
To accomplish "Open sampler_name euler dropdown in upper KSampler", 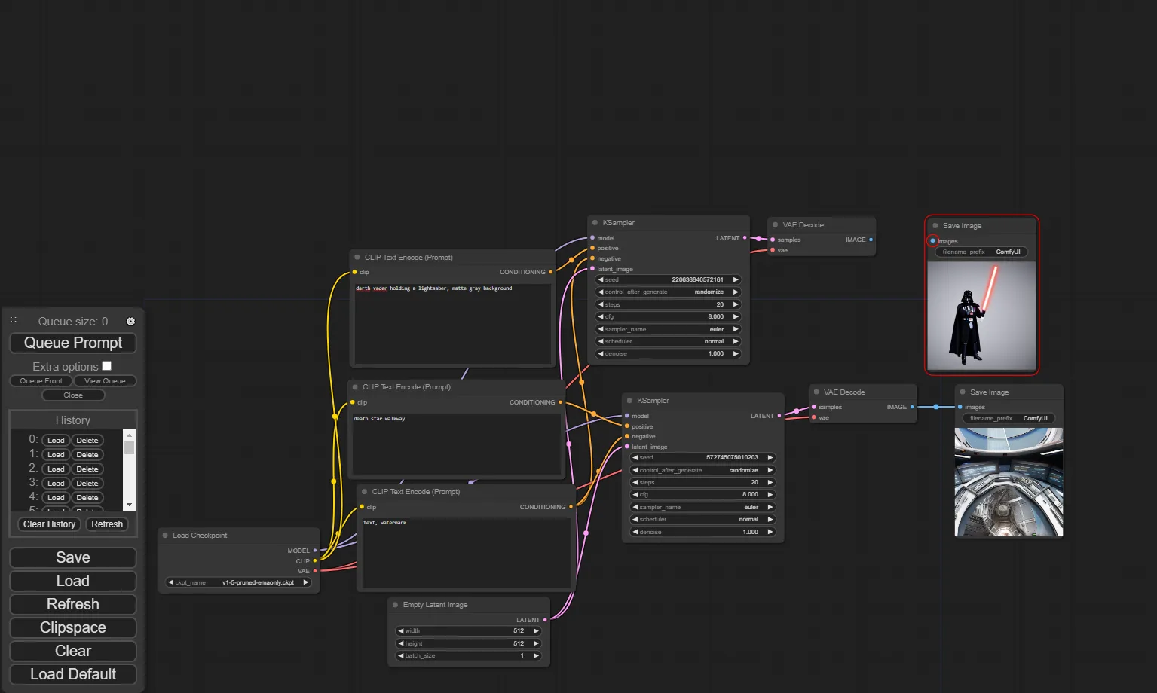I will tap(668, 329).
